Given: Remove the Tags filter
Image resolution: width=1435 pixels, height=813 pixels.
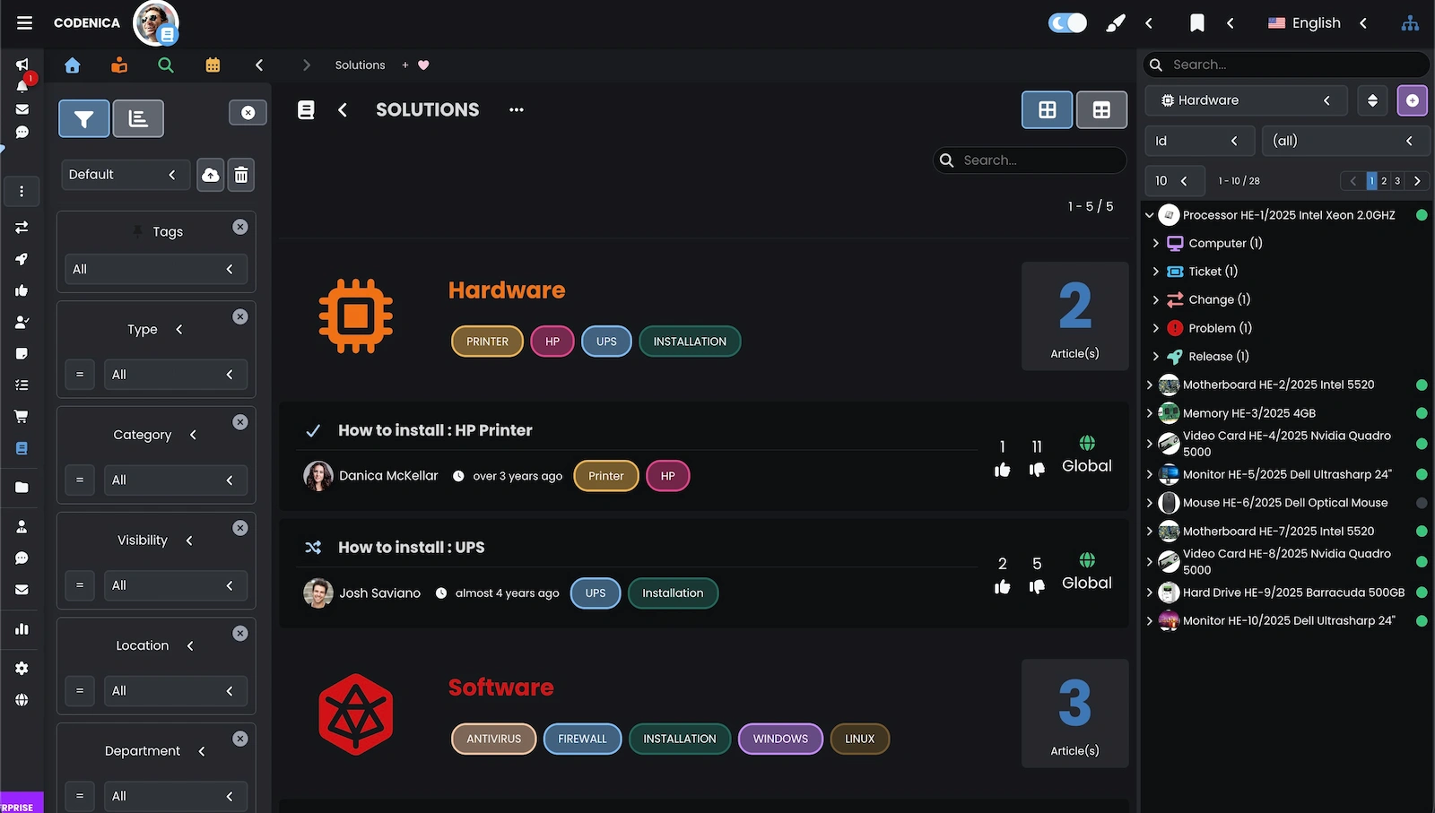Looking at the screenshot, I should (240, 228).
